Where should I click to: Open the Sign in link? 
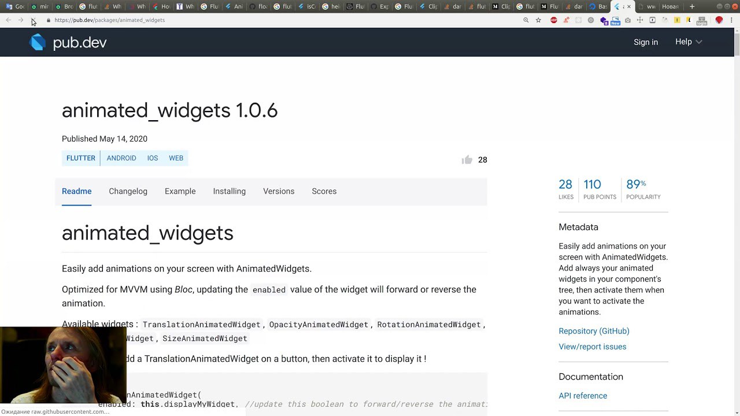(646, 42)
